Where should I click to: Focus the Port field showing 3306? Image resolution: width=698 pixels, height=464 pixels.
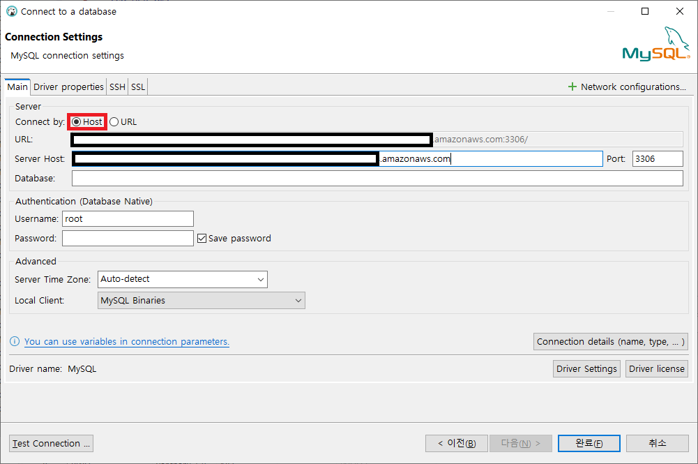pyautogui.click(x=658, y=159)
